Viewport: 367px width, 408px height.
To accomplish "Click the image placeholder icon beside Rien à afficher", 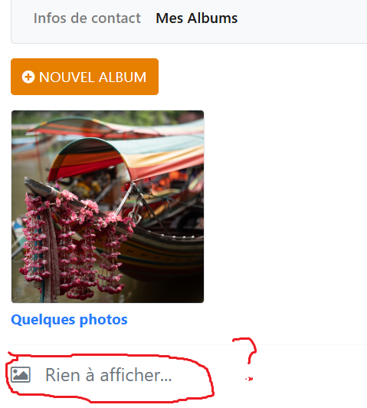I will click(x=21, y=374).
